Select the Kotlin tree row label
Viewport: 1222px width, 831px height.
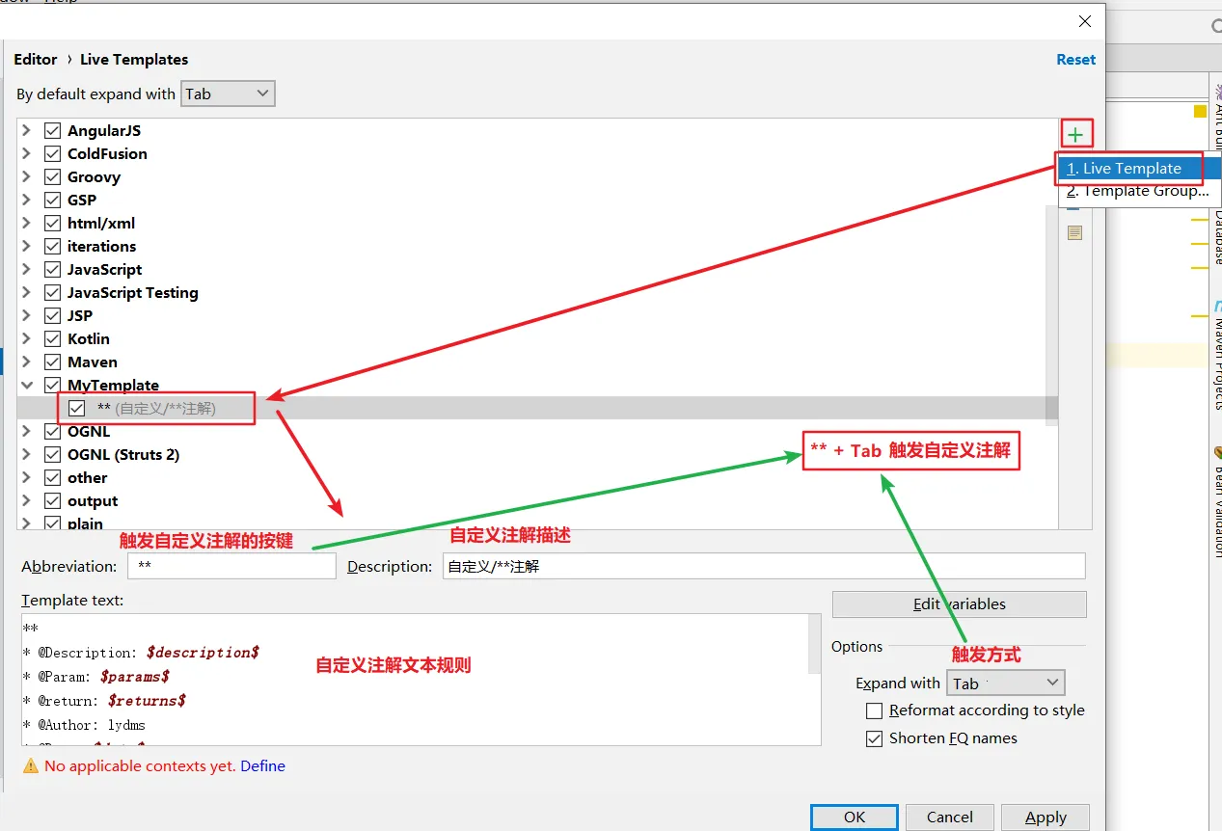coord(89,338)
